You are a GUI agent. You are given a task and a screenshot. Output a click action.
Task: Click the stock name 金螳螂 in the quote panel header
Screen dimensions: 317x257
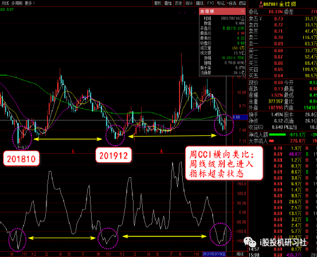(x=288, y=4)
